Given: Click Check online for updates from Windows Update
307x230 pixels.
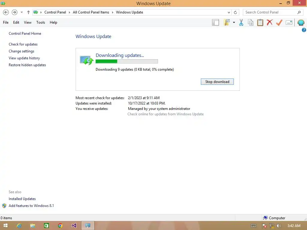Looking at the screenshot, I should (165, 114).
